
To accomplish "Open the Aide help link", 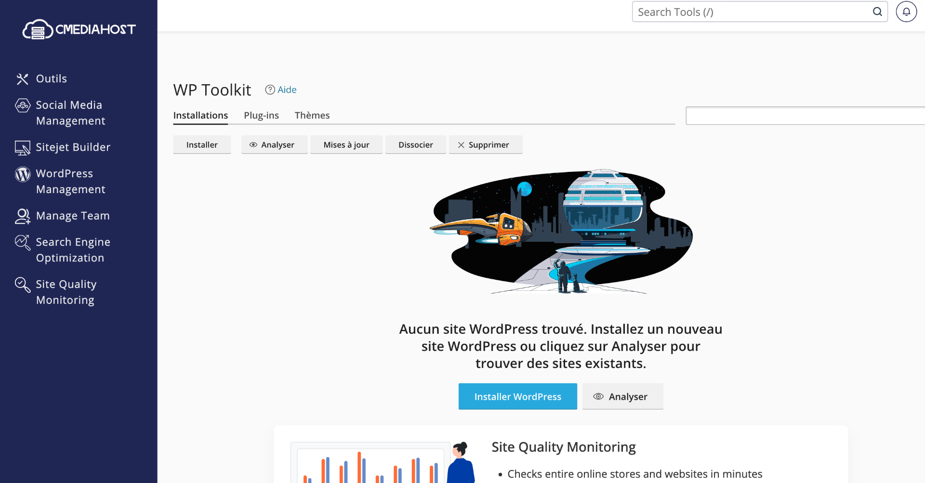I will [287, 90].
